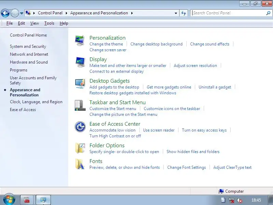Go back with the Back arrow button
Screen dimensions: 273x205
click(x=5, y=13)
